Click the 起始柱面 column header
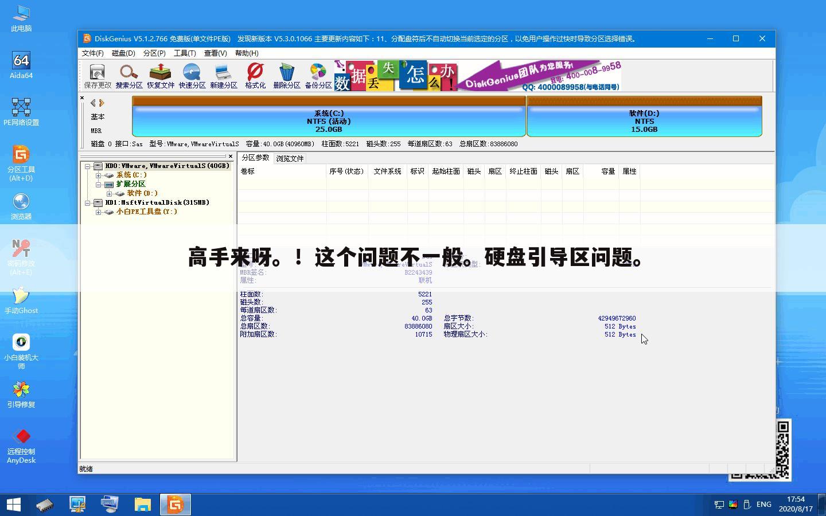 pos(446,171)
